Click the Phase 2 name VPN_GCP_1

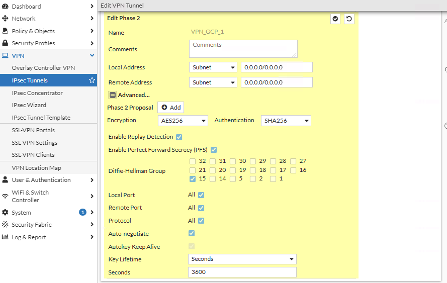(207, 32)
